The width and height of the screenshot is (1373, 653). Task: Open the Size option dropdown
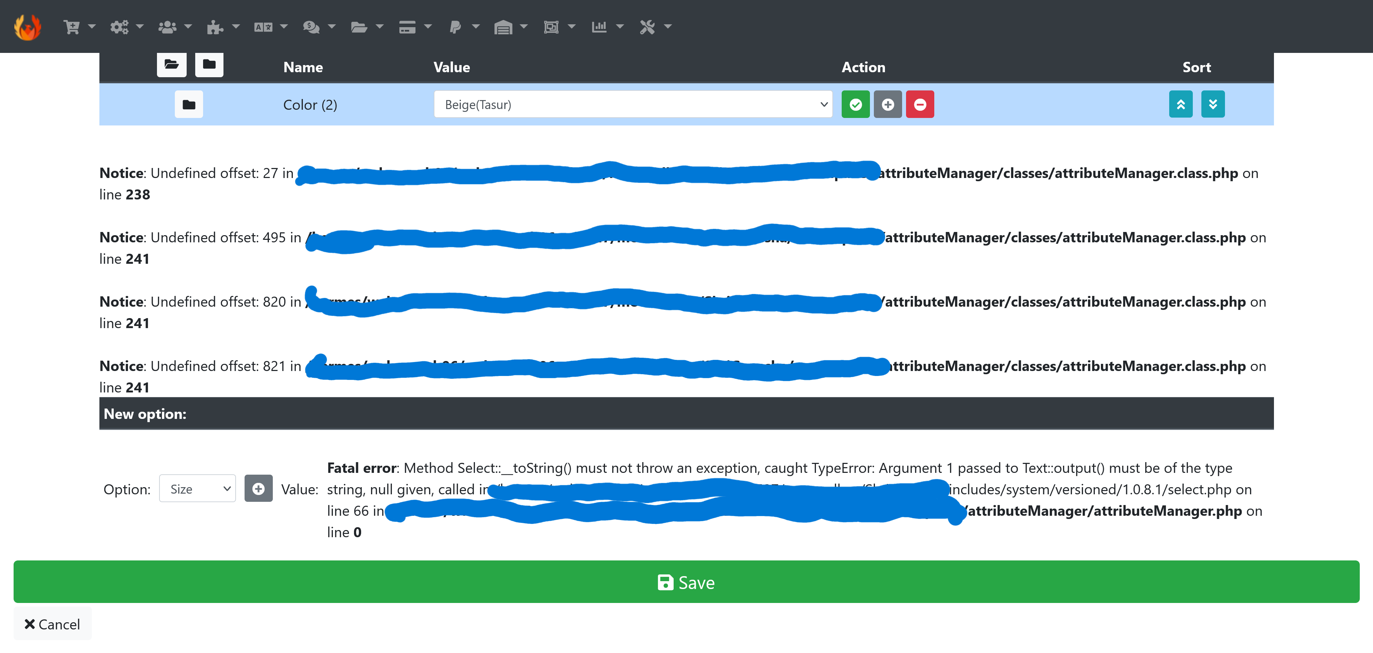(x=197, y=489)
